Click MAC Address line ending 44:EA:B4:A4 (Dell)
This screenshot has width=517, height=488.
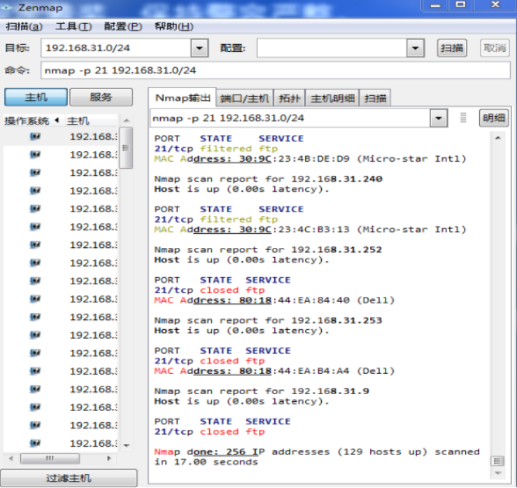pyautogui.click(x=274, y=371)
